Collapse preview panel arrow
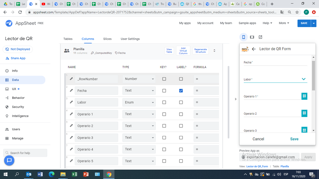Image resolution: width=319 pixels, height=179 pixels. click(236, 99)
